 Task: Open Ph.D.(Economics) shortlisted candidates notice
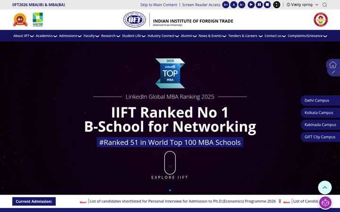(183, 201)
